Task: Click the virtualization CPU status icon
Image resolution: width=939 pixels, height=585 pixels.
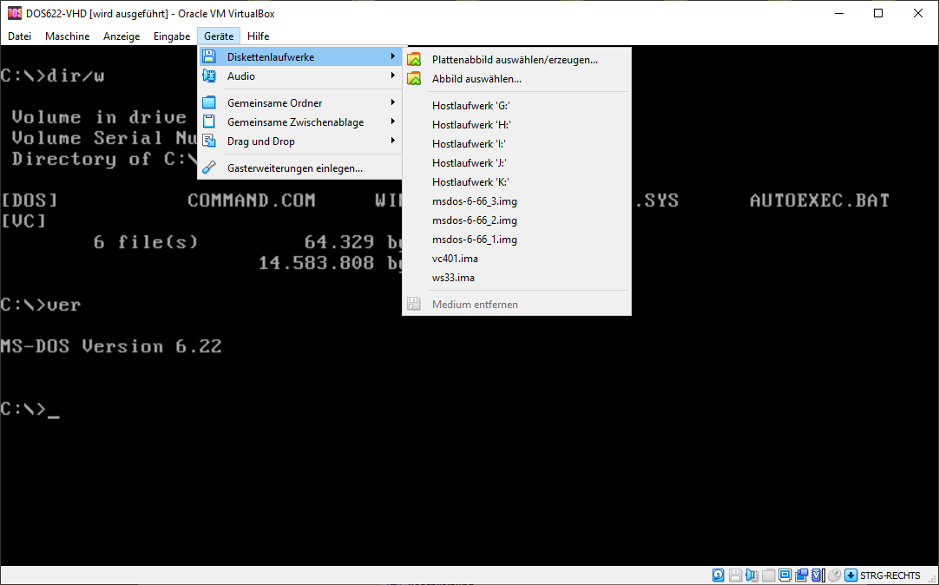Action: coord(817,575)
